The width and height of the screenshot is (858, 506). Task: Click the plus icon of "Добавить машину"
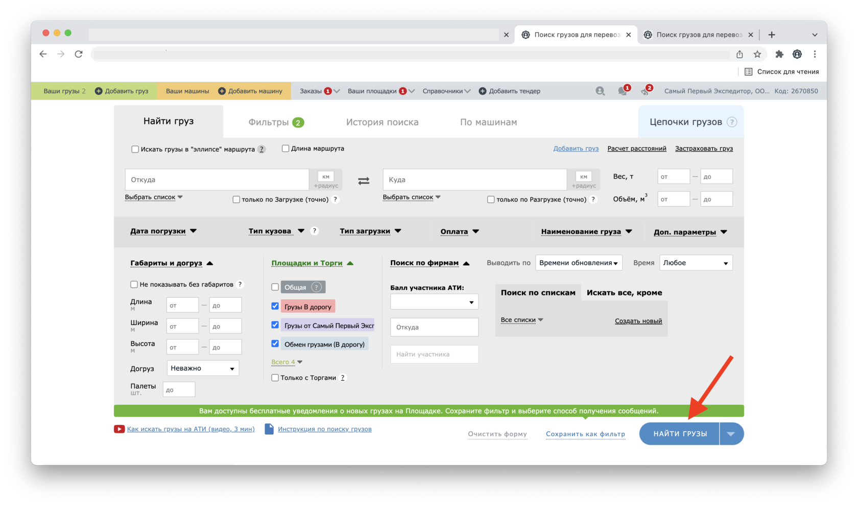(x=222, y=91)
